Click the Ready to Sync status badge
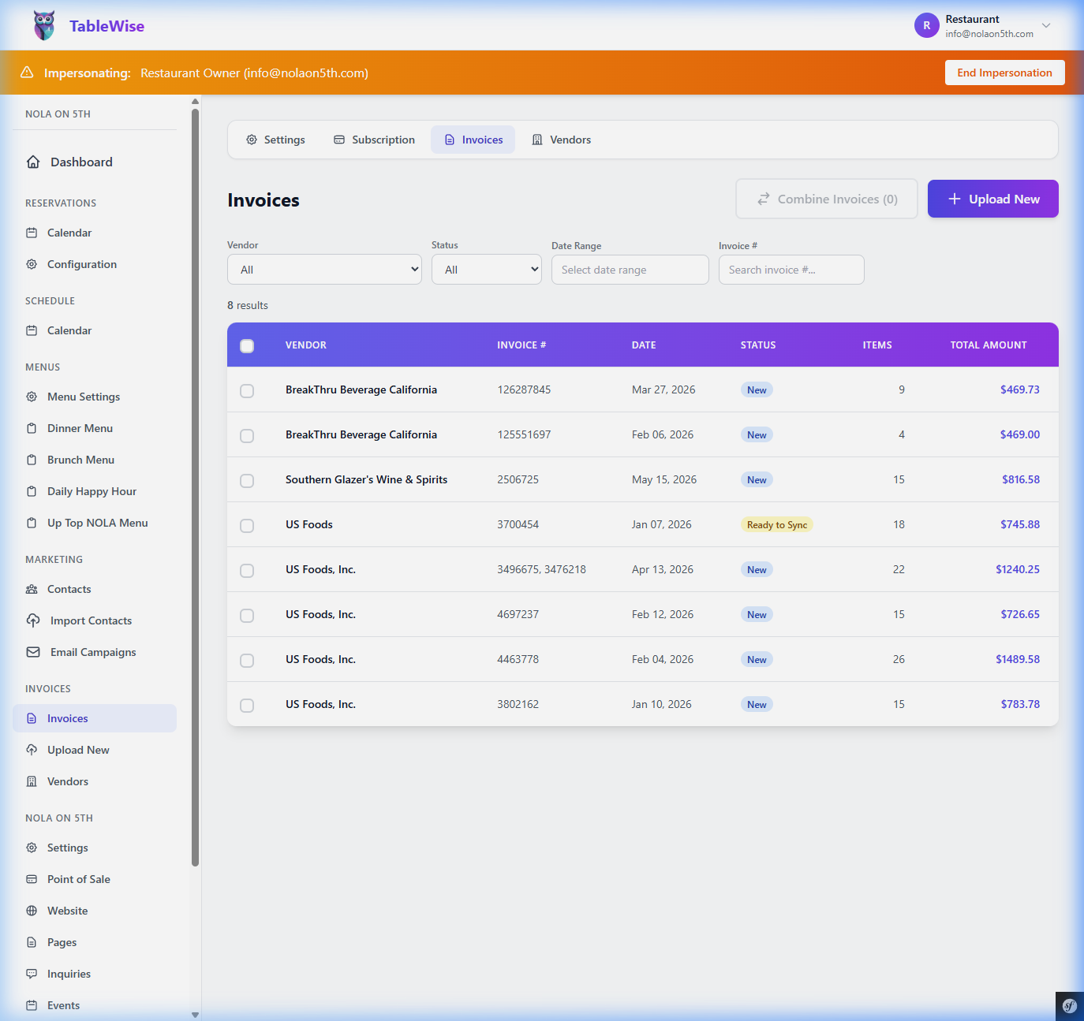This screenshot has width=1084, height=1021. [x=776, y=525]
